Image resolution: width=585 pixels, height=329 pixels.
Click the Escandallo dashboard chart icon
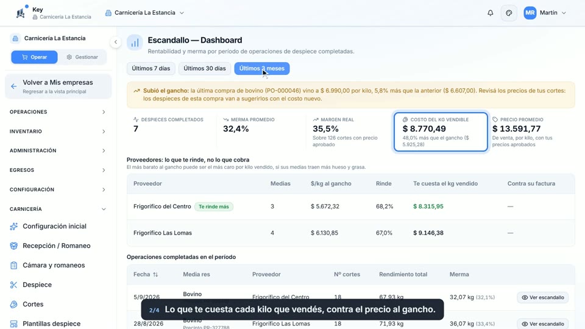(x=135, y=43)
